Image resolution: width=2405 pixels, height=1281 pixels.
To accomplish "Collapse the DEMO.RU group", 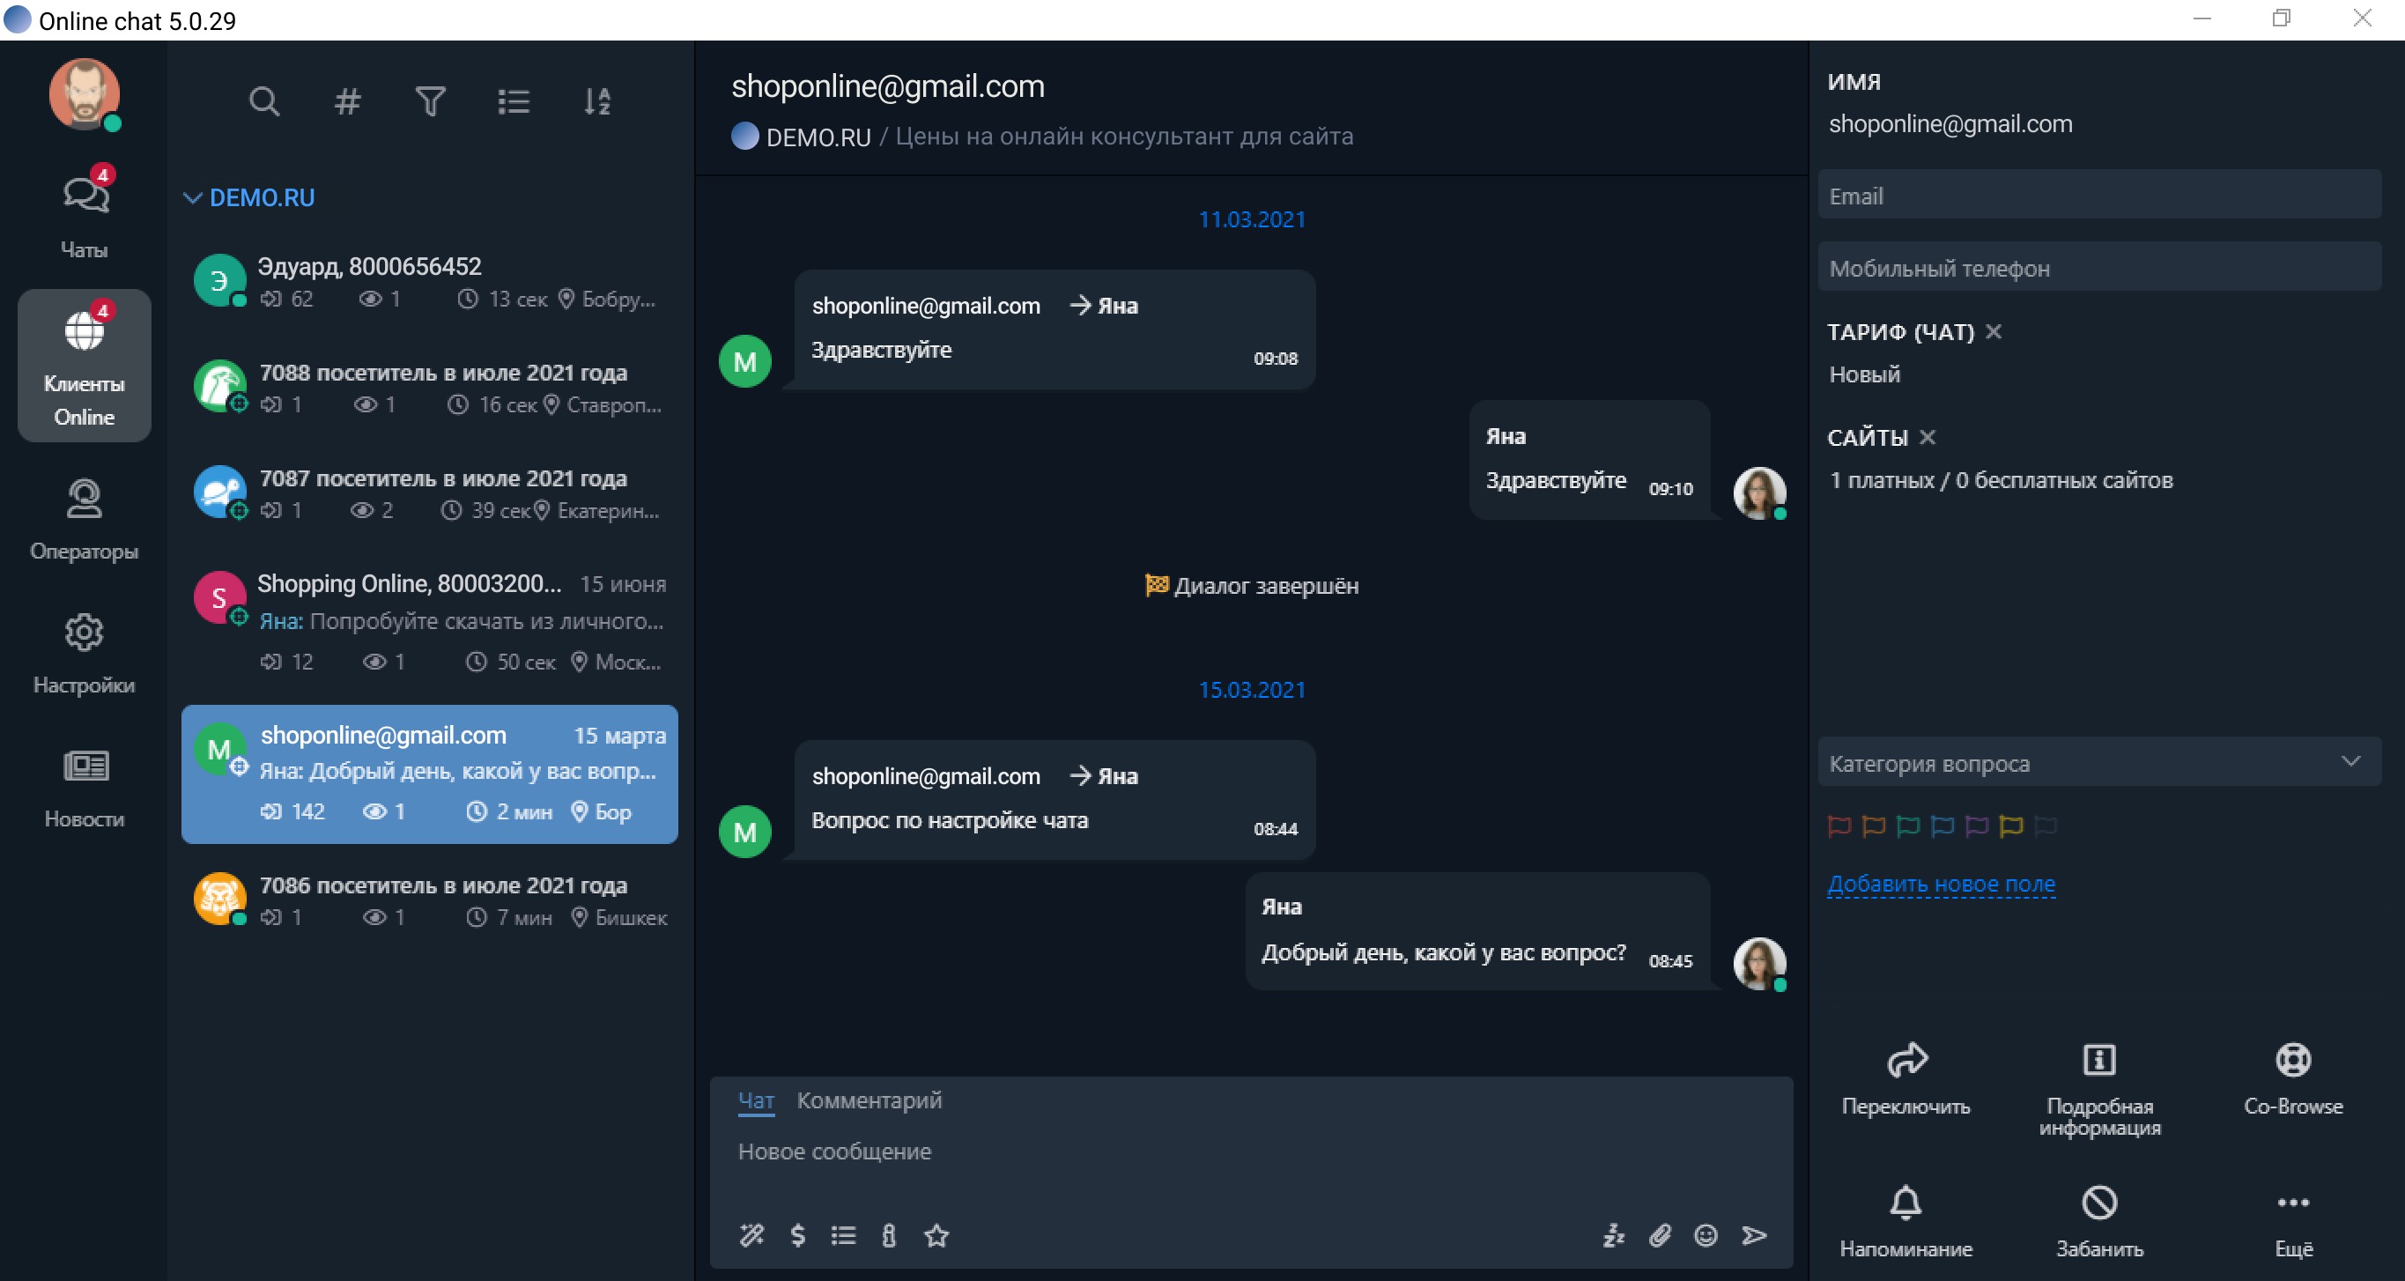I will pos(193,198).
